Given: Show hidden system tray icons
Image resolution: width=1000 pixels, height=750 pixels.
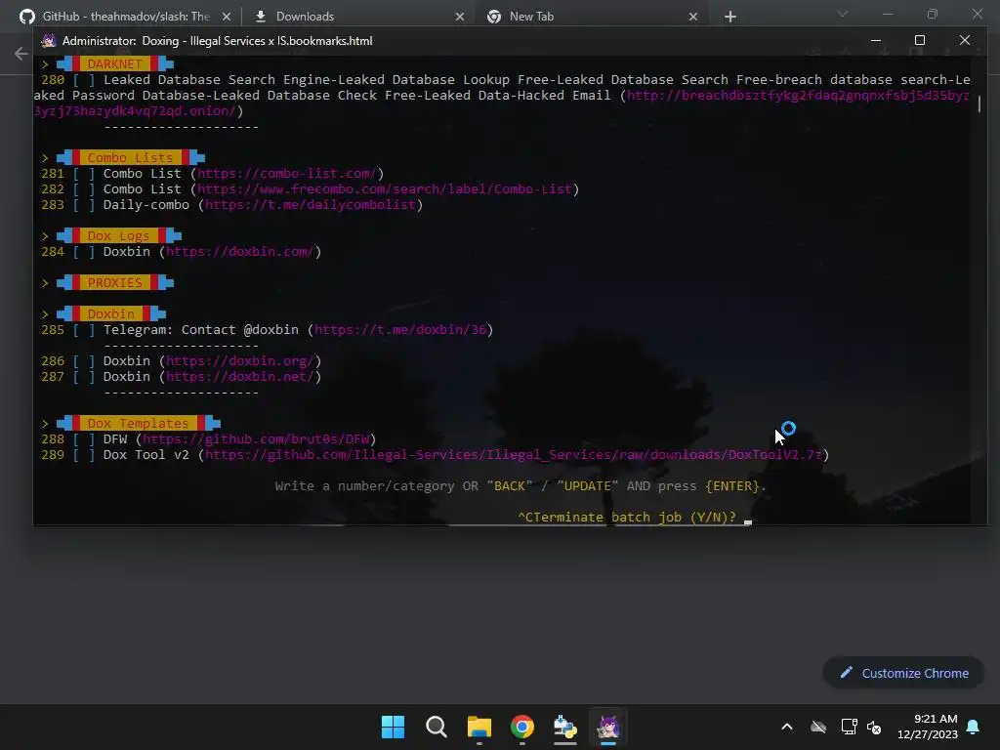Looking at the screenshot, I should click(x=787, y=727).
